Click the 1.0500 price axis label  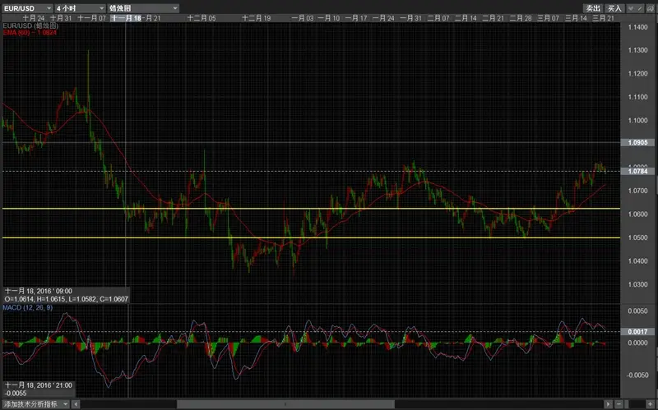click(637, 237)
